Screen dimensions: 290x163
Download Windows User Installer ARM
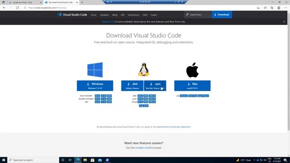[110, 96]
